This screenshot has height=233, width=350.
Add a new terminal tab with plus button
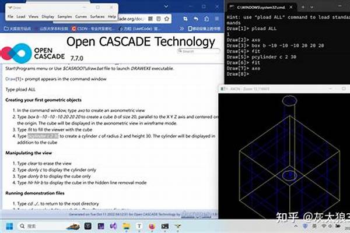click(x=303, y=7)
